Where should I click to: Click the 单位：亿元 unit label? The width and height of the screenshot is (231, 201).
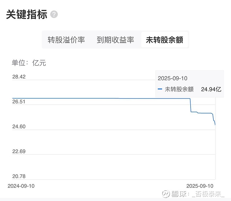29,63
